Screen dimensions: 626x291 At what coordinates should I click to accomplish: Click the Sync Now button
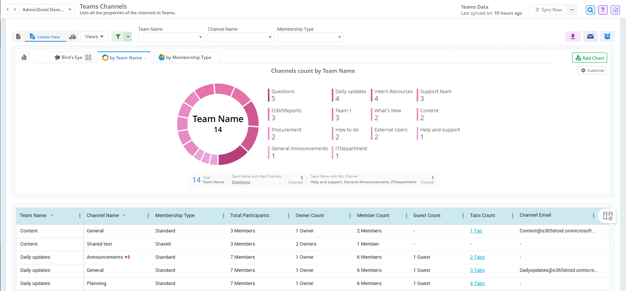coord(549,10)
